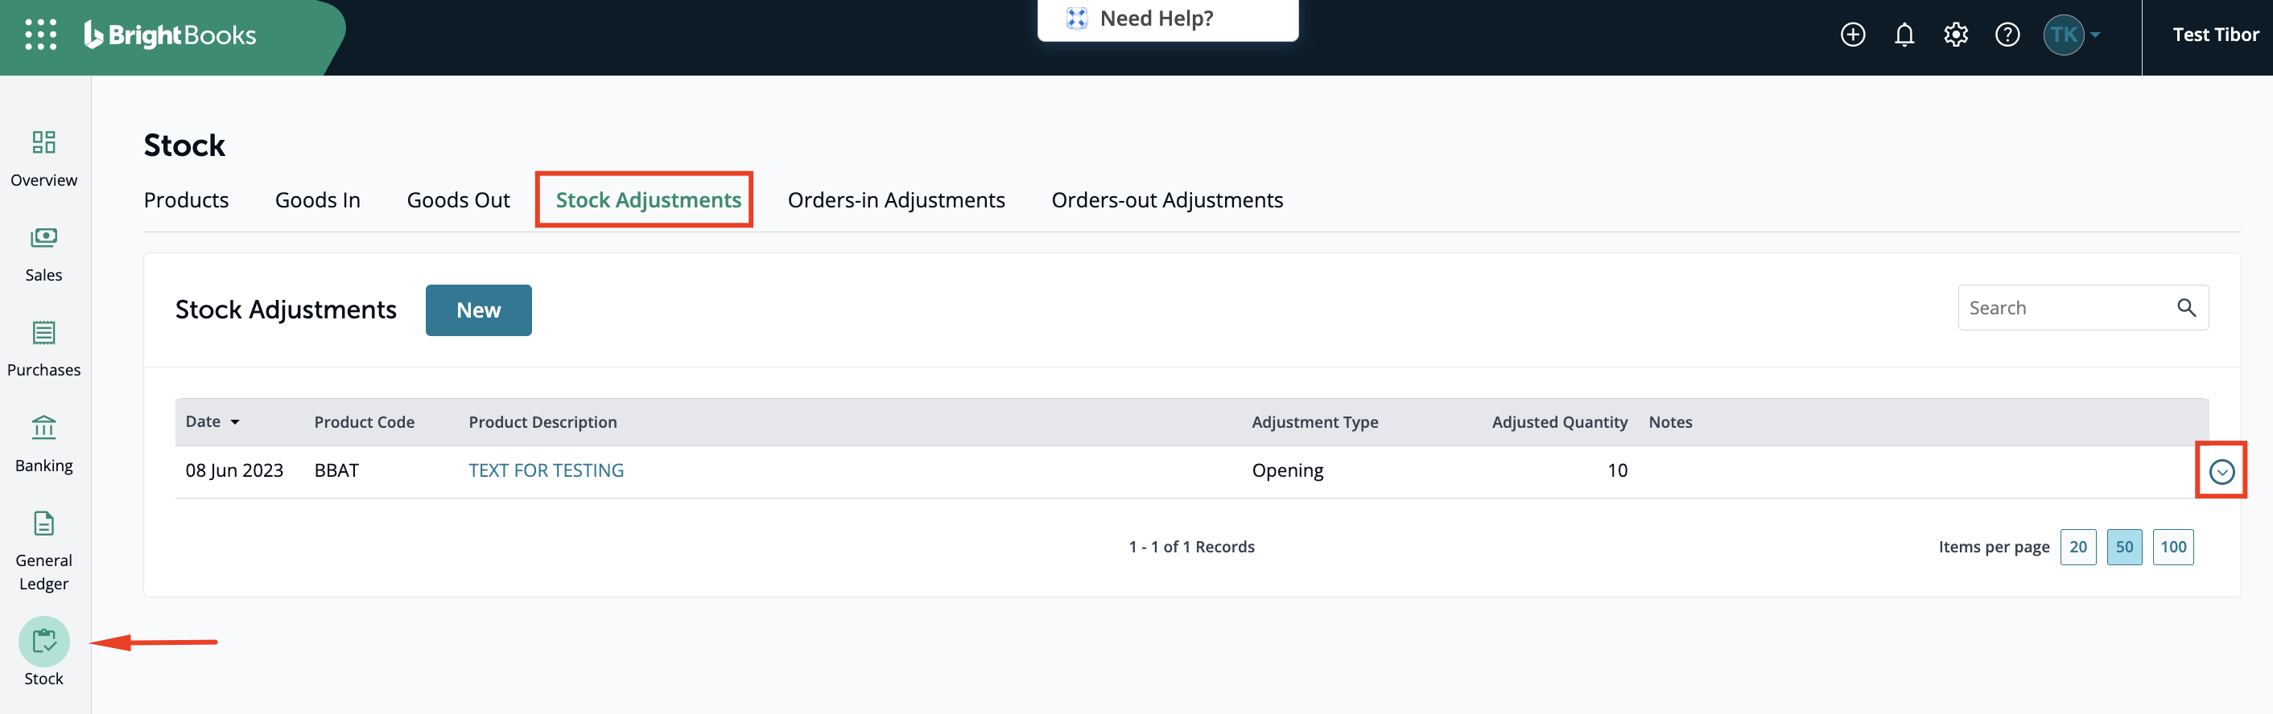Click the Notes column header

tap(1670, 422)
